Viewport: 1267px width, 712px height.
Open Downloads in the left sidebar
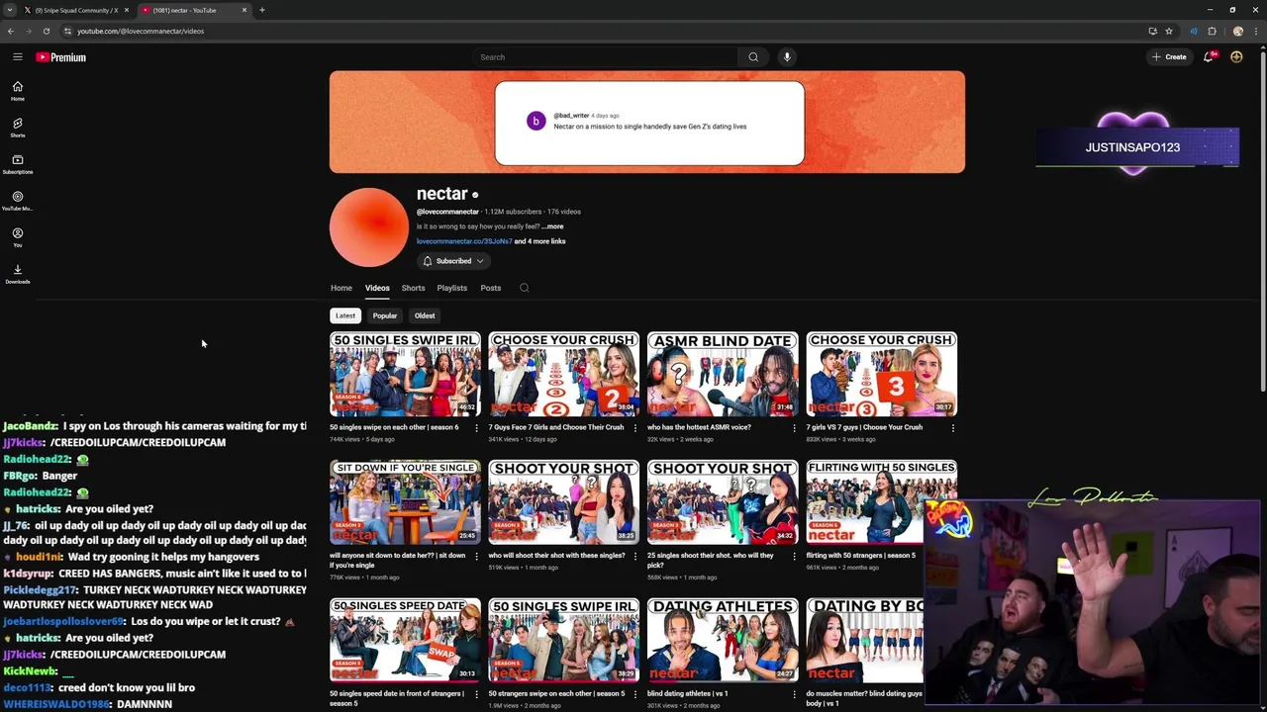[17, 274]
